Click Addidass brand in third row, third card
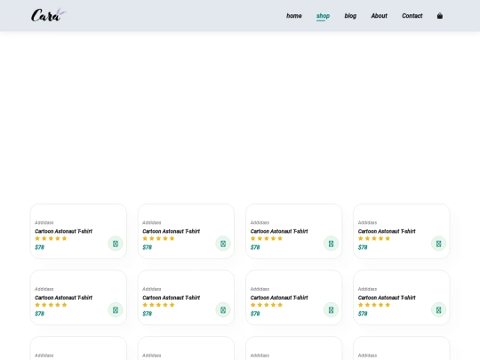Image resolution: width=480 pixels, height=360 pixels. pyautogui.click(x=260, y=356)
